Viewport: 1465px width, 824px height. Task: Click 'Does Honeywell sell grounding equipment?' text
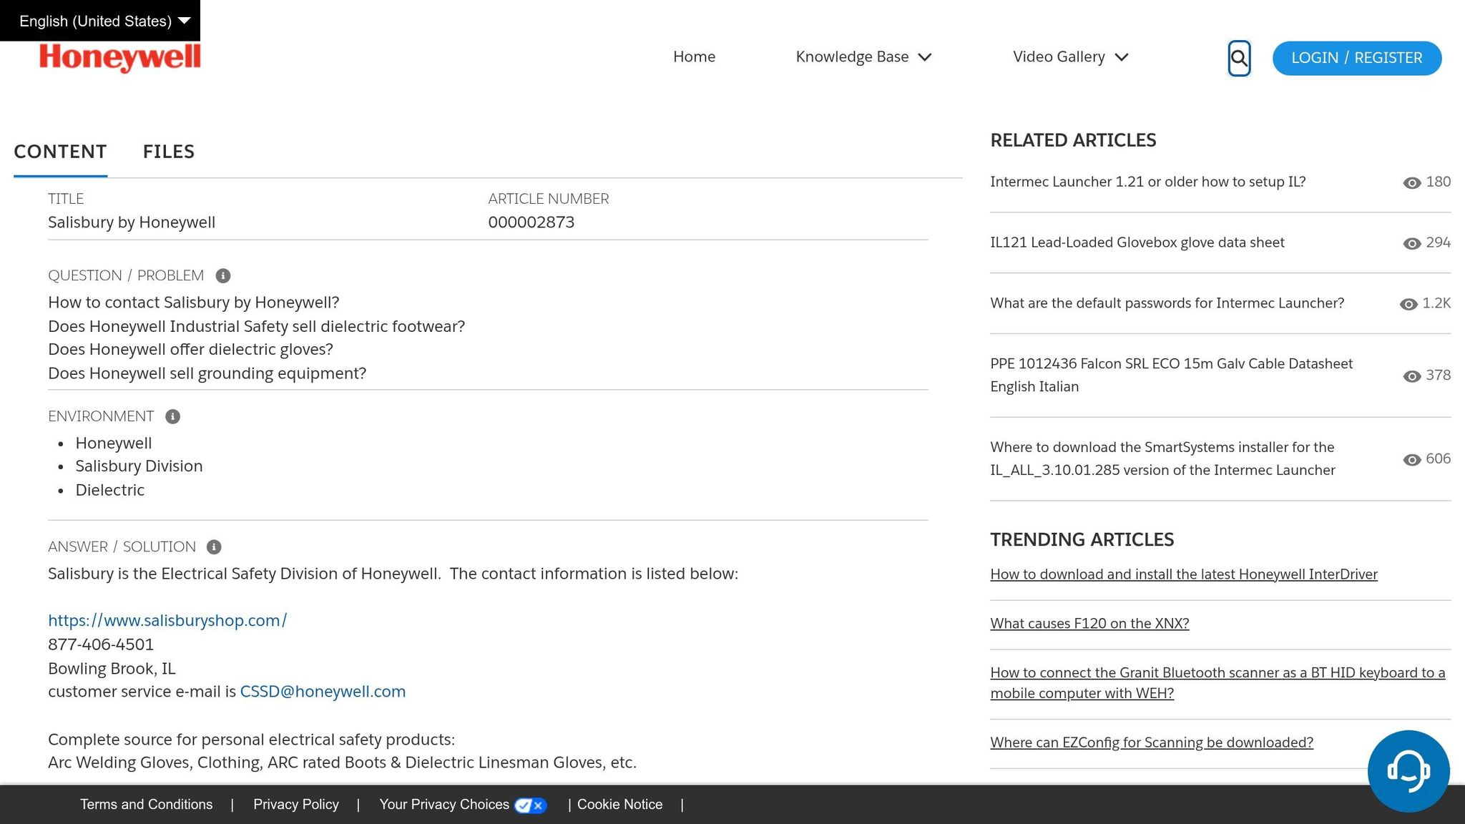tap(207, 373)
